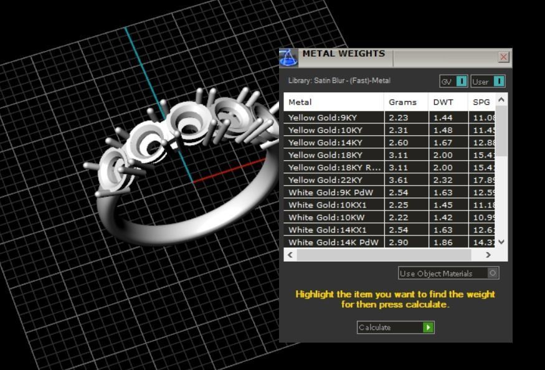Select the White Gold:14KX1 row
This screenshot has height=370, width=545.
[389, 230]
